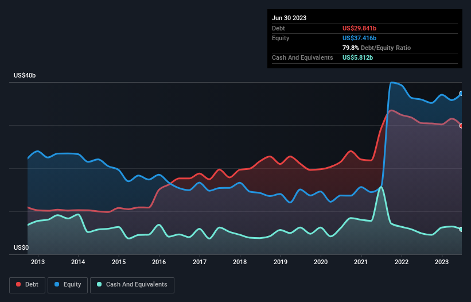Click the 2013 x-axis label
The width and height of the screenshot is (471, 302).
38,262
